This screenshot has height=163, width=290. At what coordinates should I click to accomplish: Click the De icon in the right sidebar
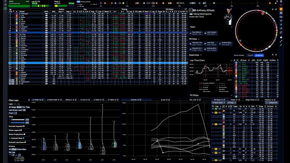(281, 17)
